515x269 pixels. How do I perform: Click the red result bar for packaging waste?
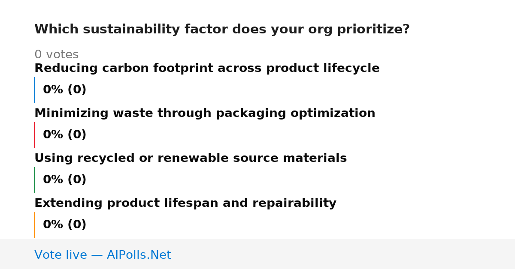[34, 135]
